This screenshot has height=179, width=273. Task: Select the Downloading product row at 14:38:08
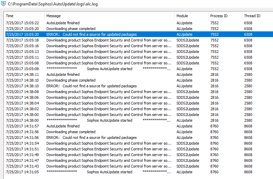pos(139,92)
